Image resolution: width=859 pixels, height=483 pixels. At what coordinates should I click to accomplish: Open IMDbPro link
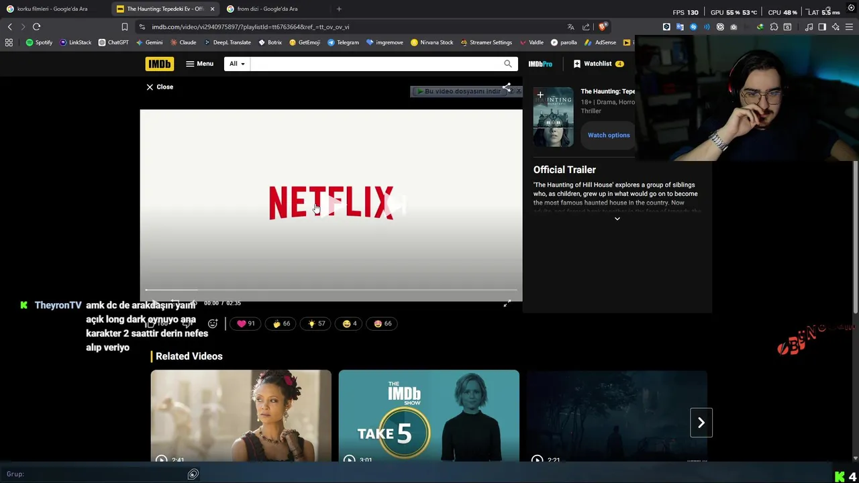(540, 64)
